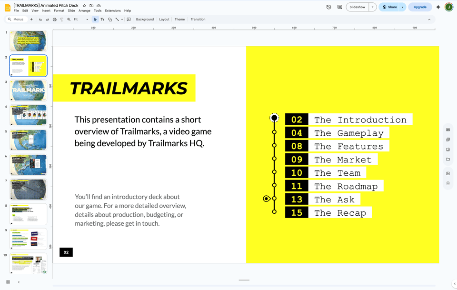
Task: Expand the Slideshow dropdown arrow
Action: (373, 7)
